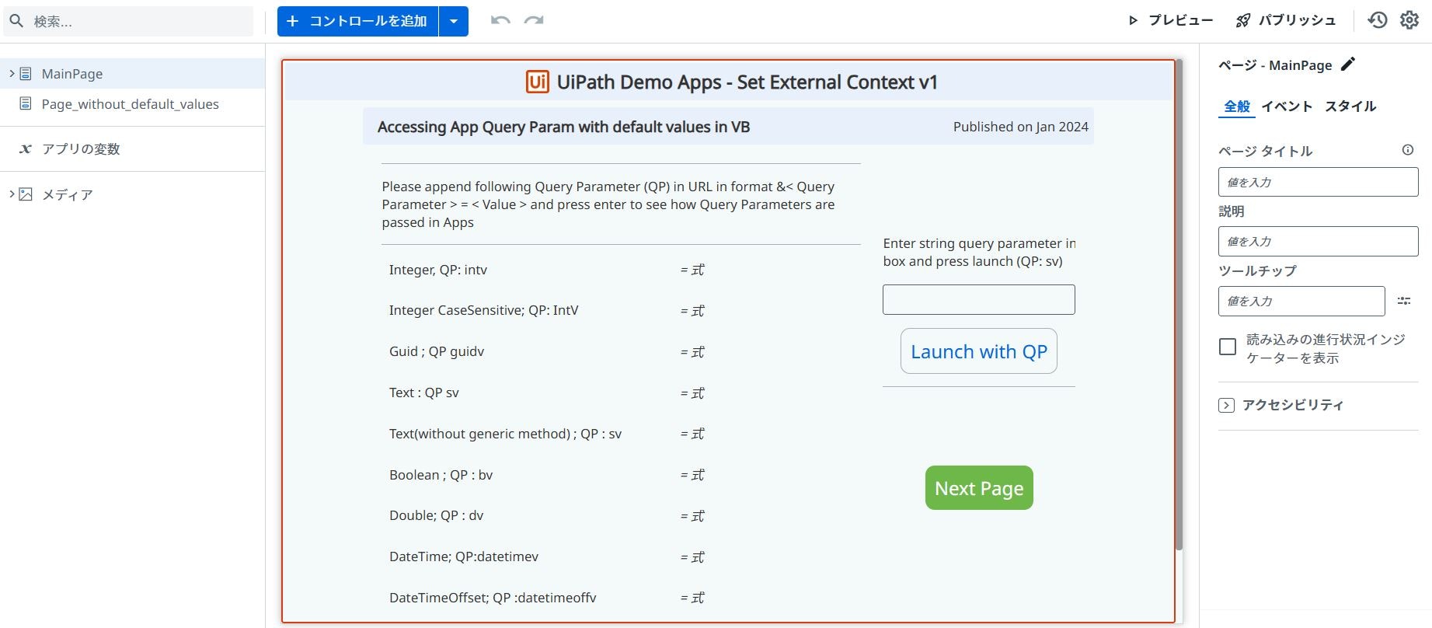The image size is (1432, 628).
Task: Click the ツールチップ input field
Action: pos(1301,301)
